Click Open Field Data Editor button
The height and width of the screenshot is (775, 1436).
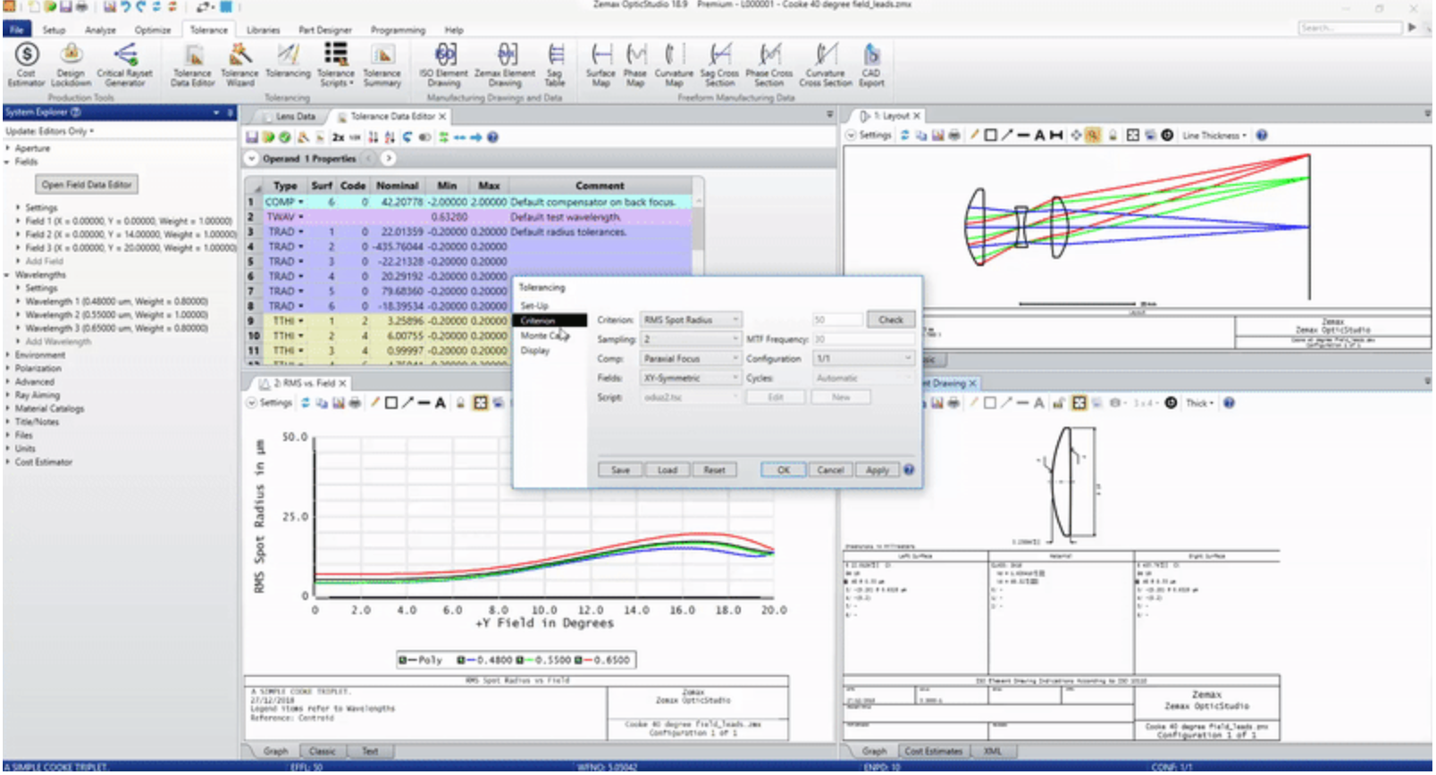coord(87,185)
